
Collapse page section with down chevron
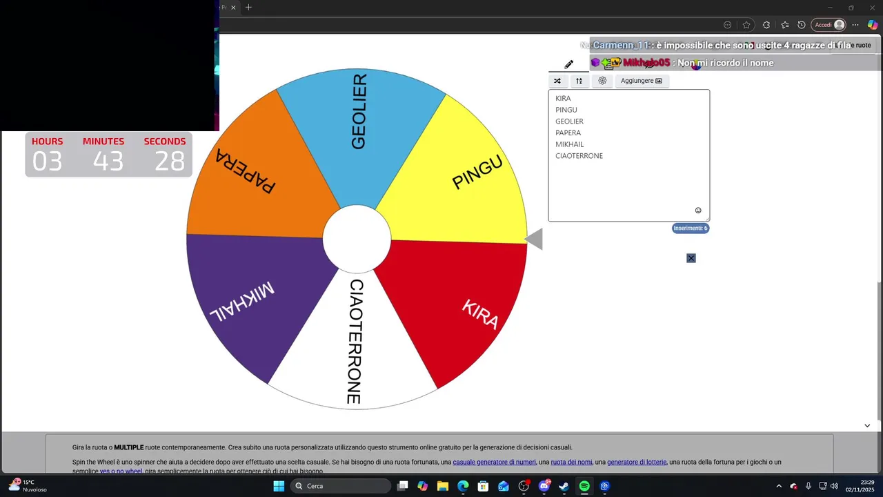(867, 425)
